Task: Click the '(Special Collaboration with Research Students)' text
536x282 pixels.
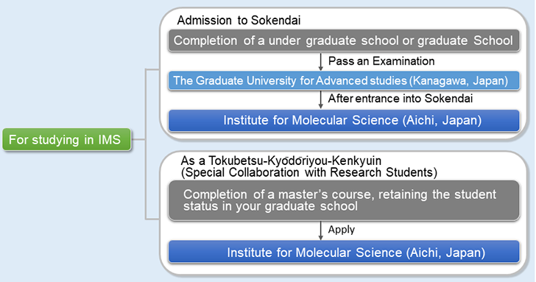Action: pos(309,172)
